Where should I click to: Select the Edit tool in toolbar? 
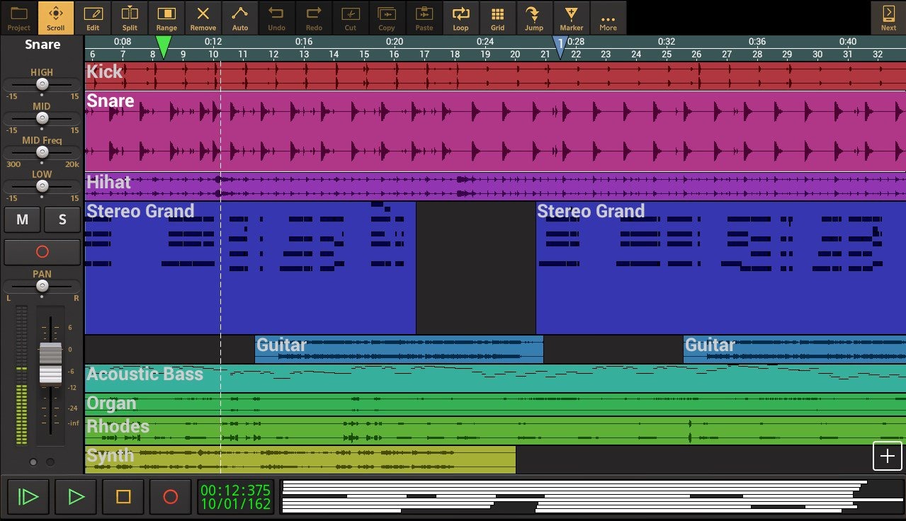[x=93, y=18]
